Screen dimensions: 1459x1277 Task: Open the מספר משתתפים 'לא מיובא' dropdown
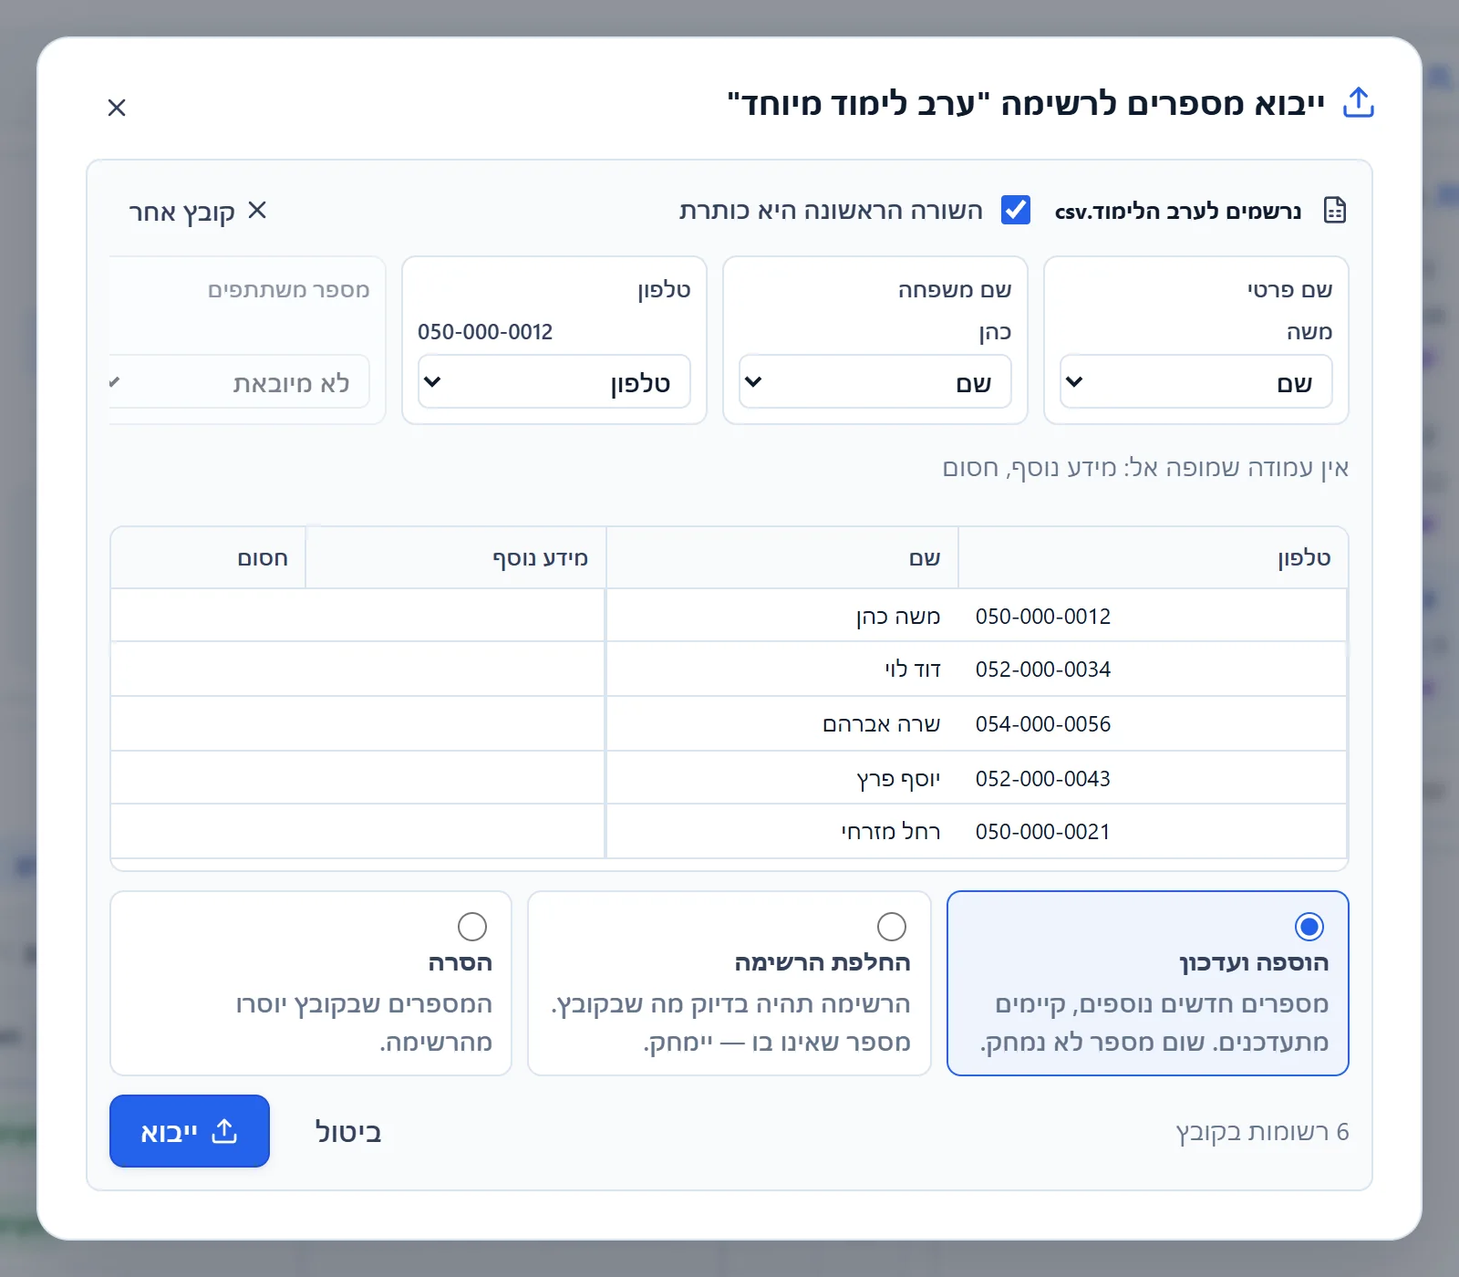click(239, 382)
